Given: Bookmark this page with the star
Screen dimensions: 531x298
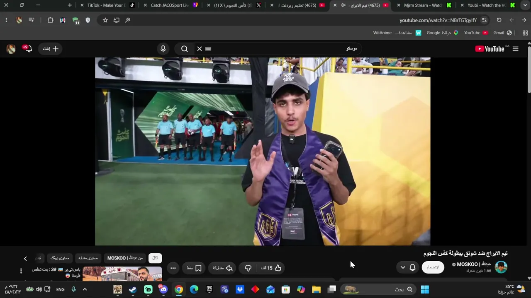Looking at the screenshot, I should click(x=105, y=20).
